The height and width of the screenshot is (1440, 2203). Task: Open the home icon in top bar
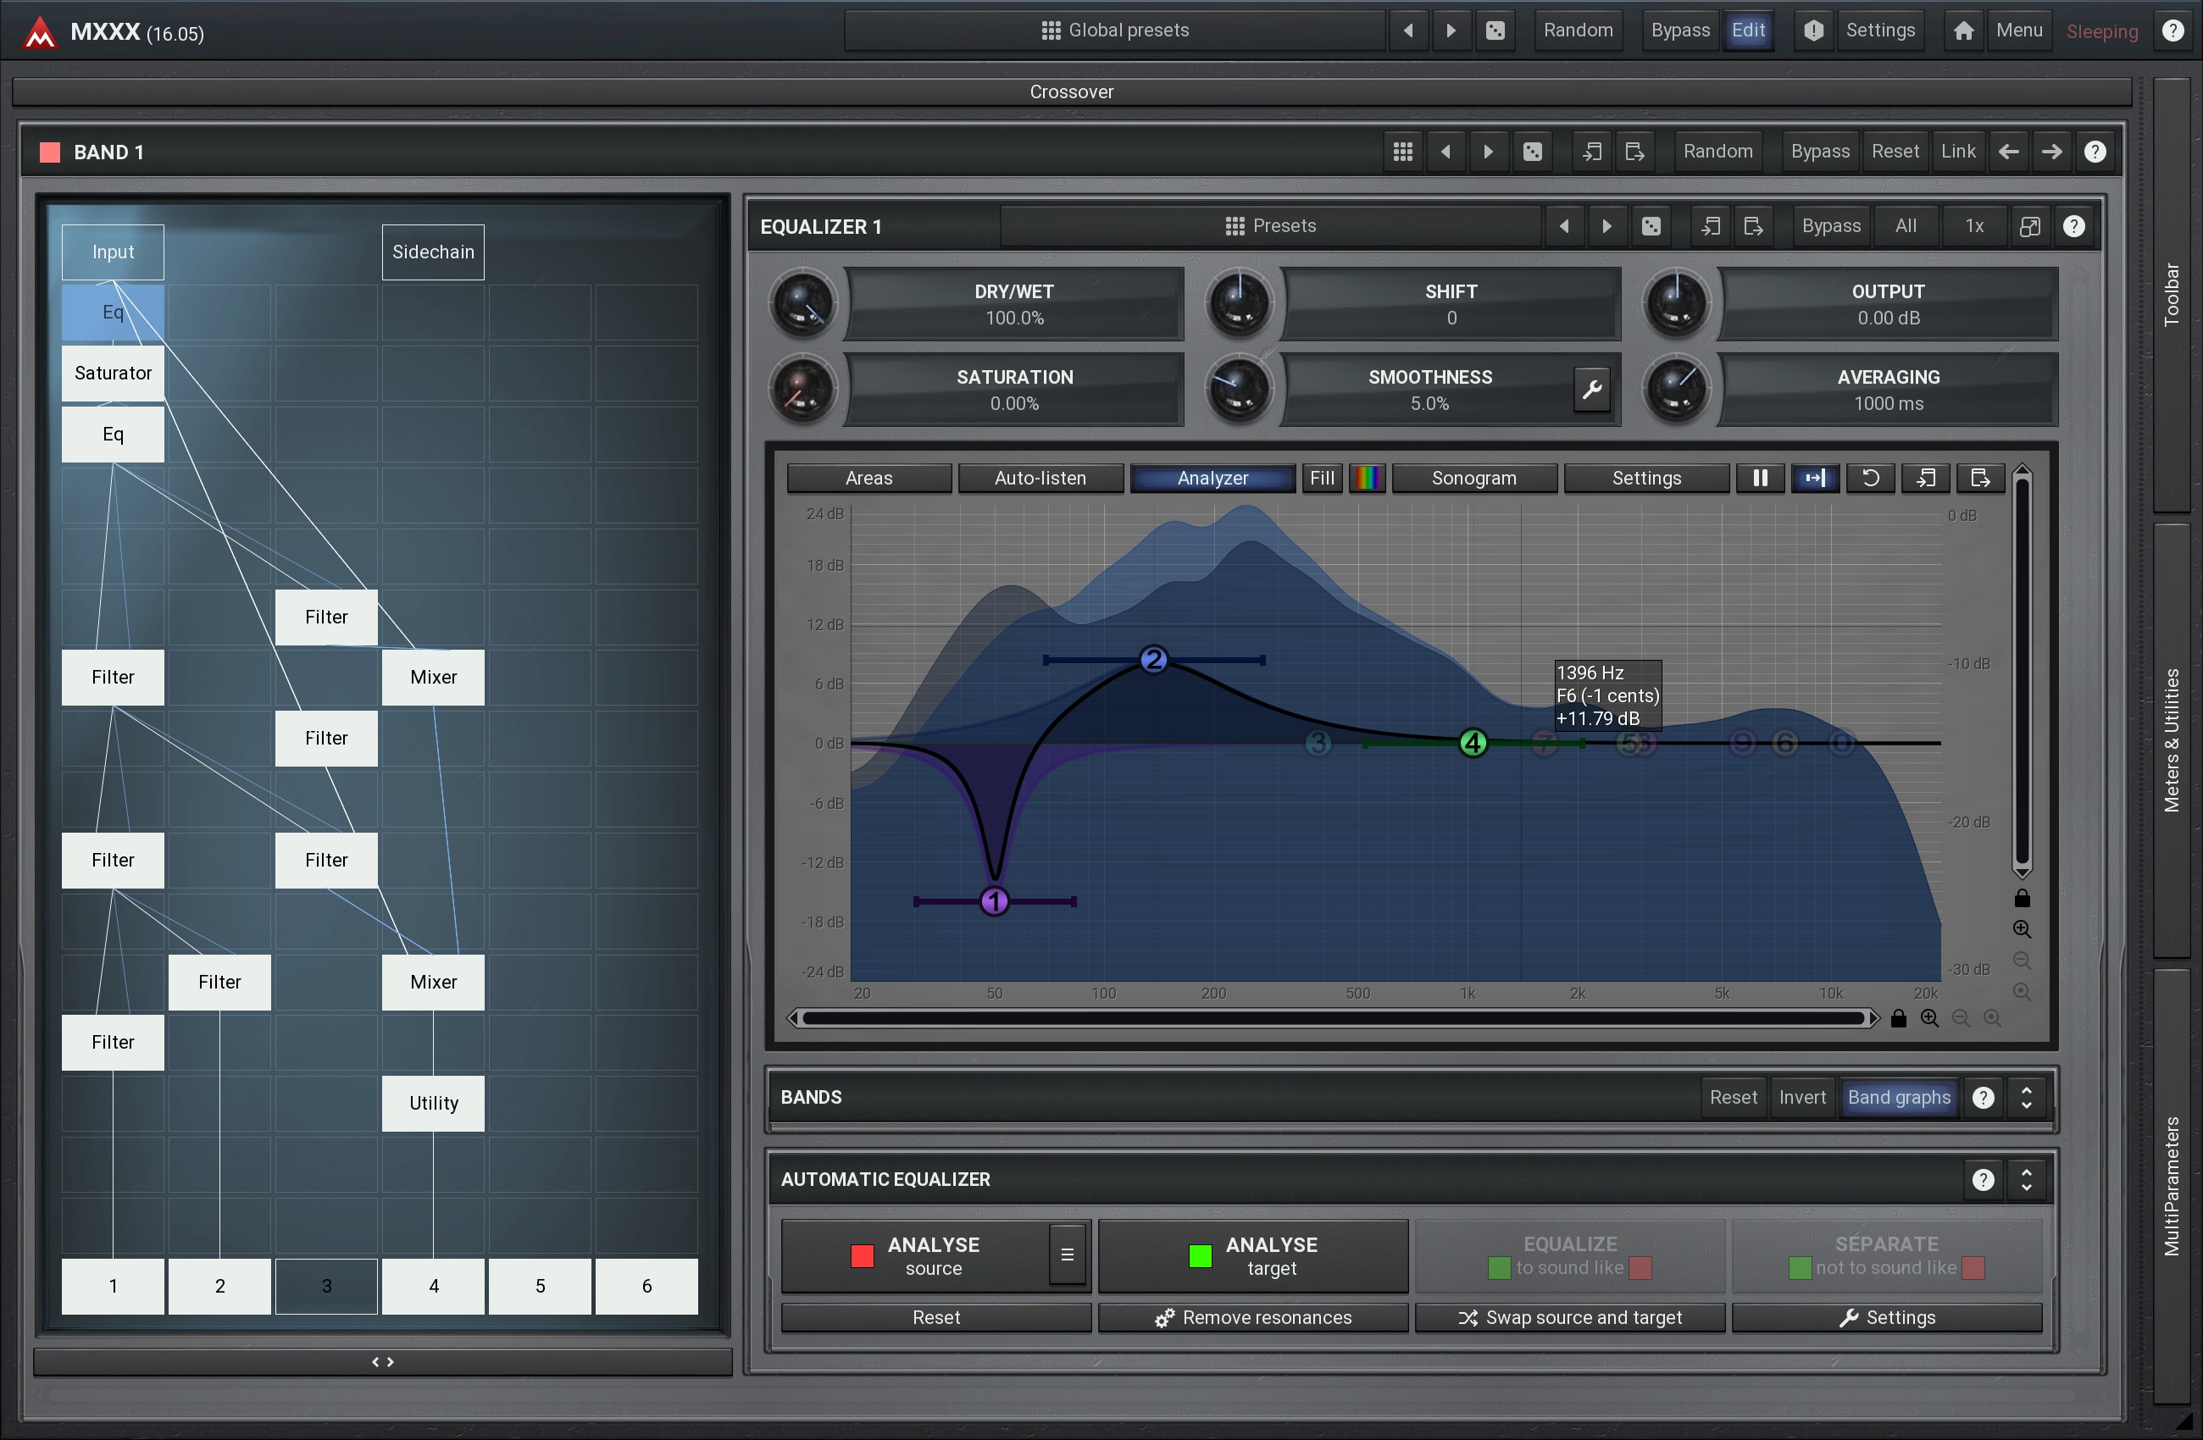tap(1963, 30)
